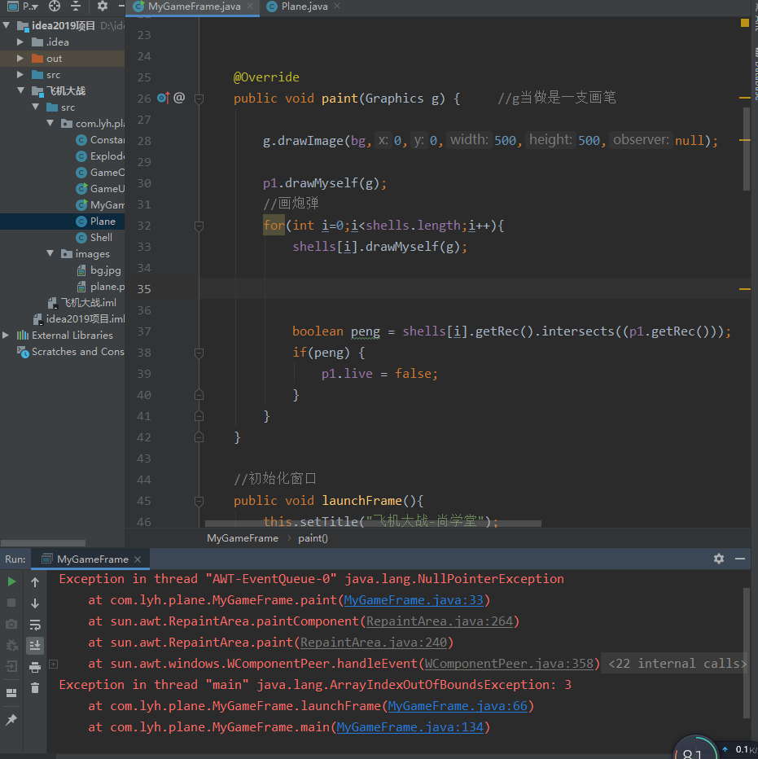
Task: Click the locate in project crosshair icon
Action: pos(55,7)
